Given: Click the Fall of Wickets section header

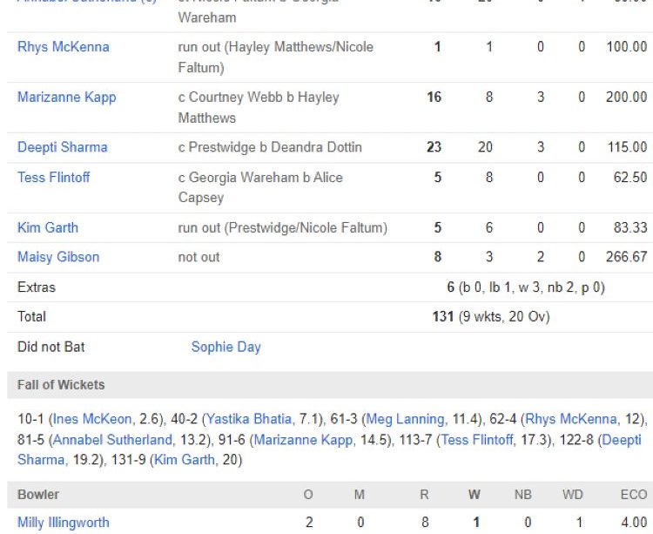Looking at the screenshot, I should click(61, 385).
